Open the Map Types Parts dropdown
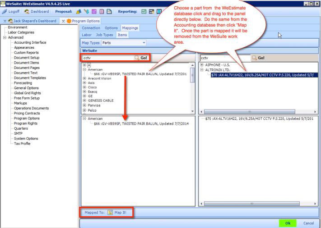This screenshot has height=228, width=321. click(124, 43)
